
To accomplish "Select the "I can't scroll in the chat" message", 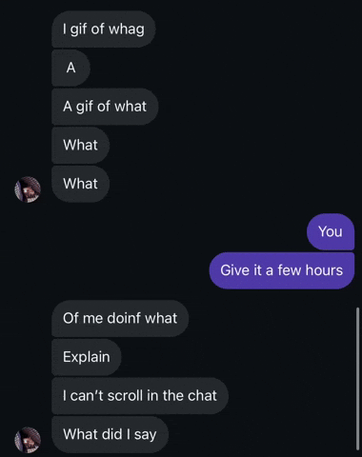I will coord(140,396).
